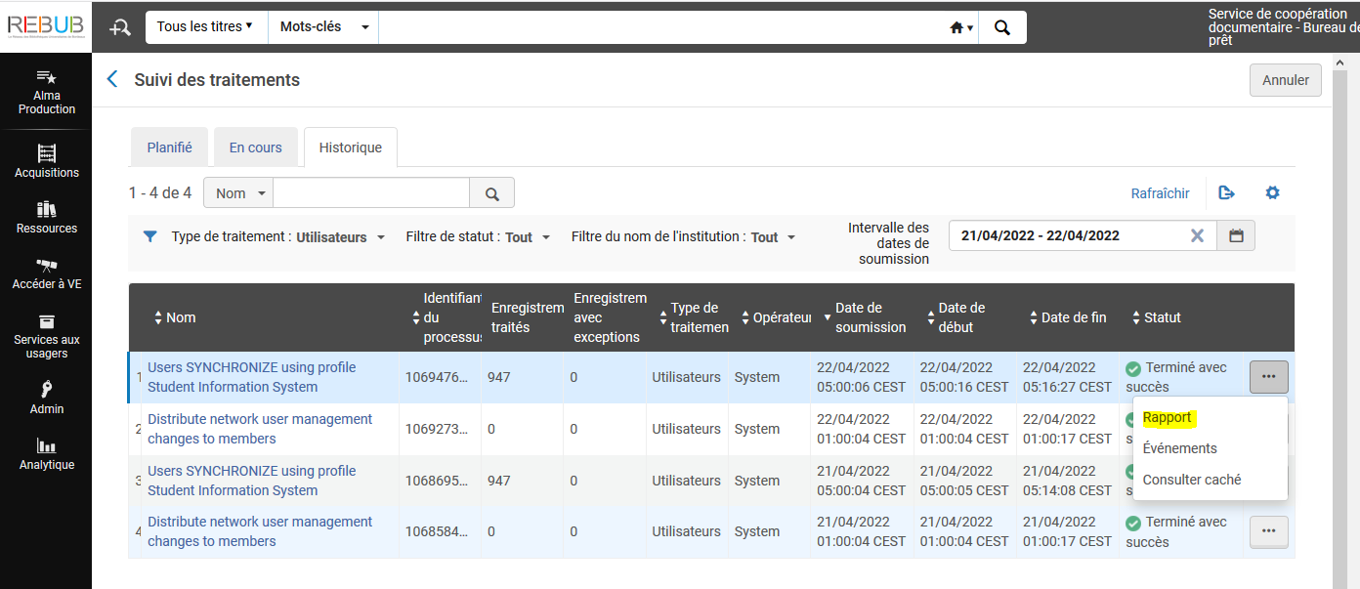Sort by Identifiant du processus column
The width and height of the screenshot is (1360, 589).
[x=446, y=317]
